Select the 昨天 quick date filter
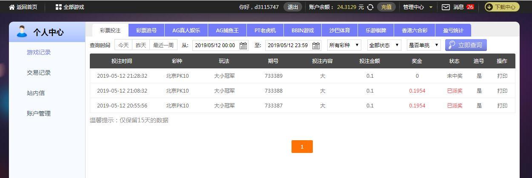The image size is (532, 178). pos(141,45)
